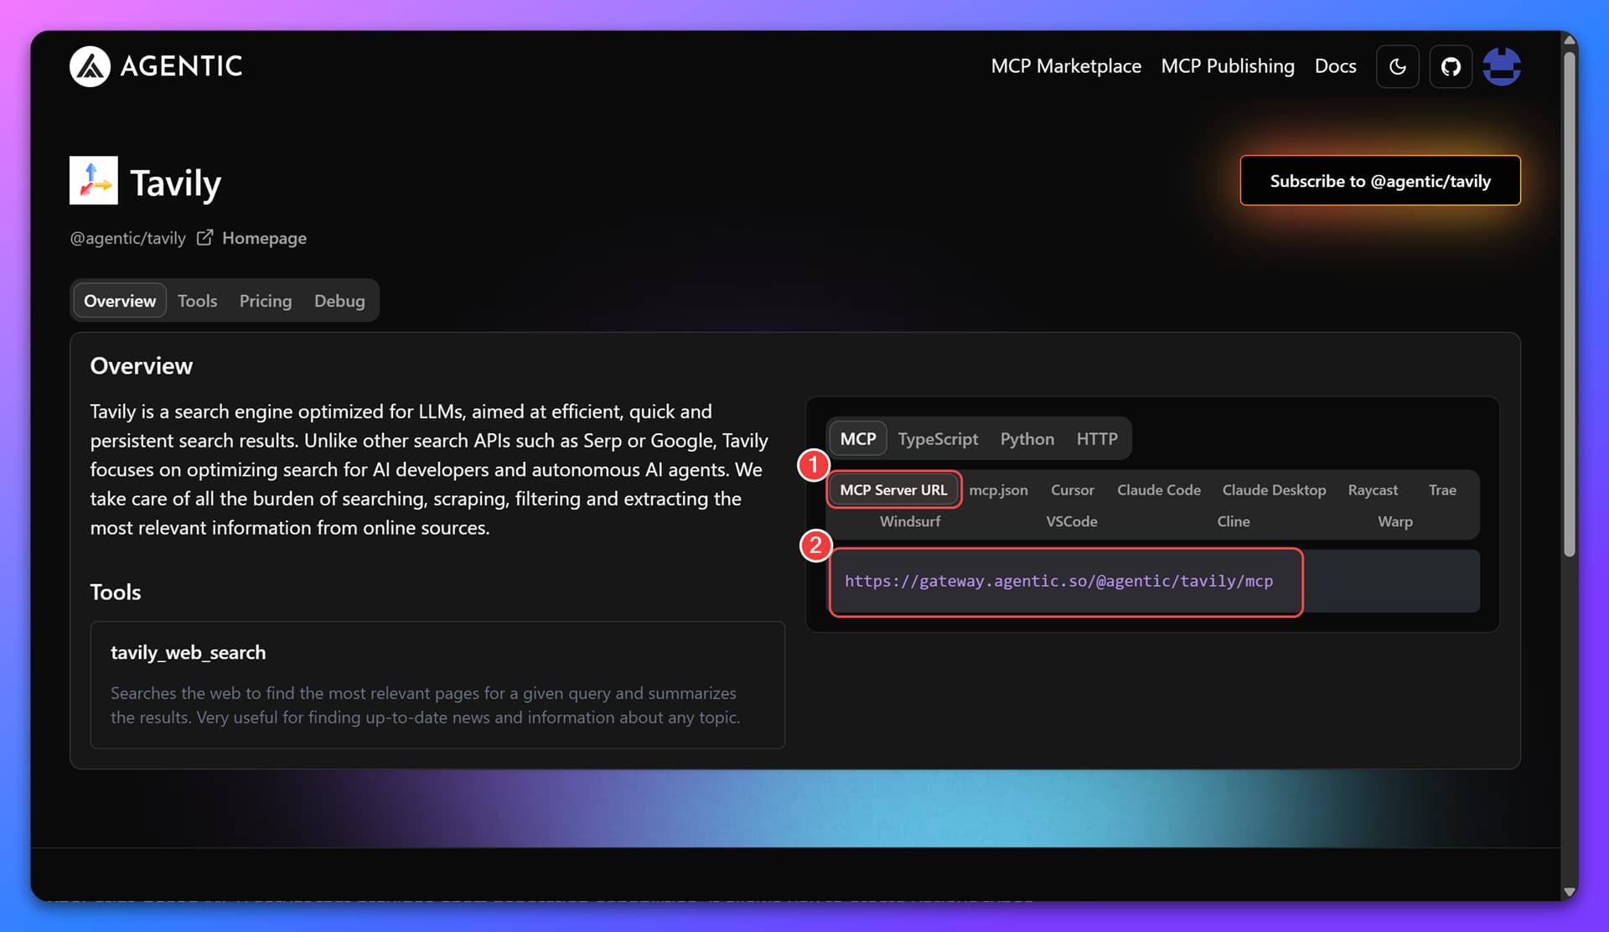Select the MCP Server URL option
Viewport: 1609px width, 932px height.
pyautogui.click(x=892, y=489)
